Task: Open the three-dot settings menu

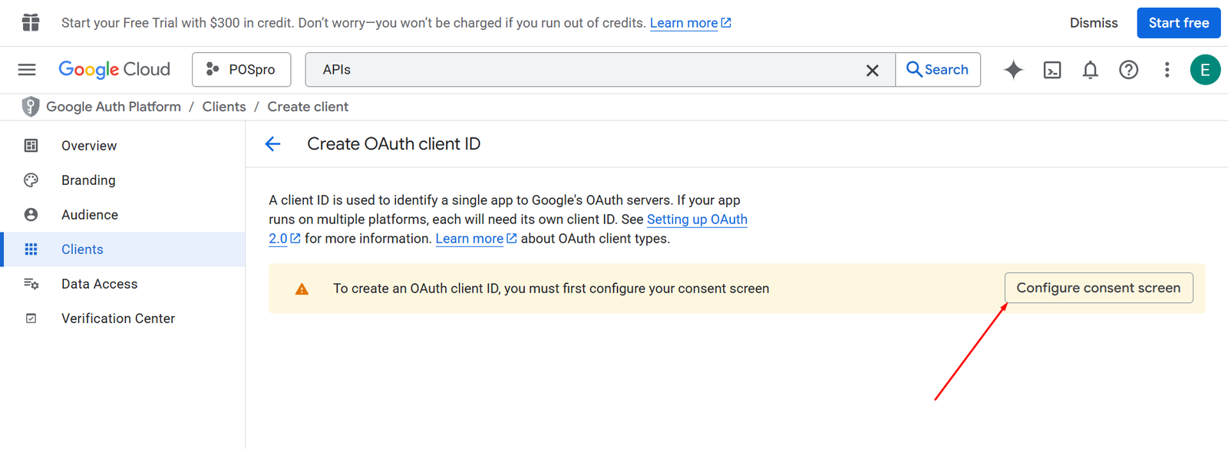Action: pos(1167,70)
